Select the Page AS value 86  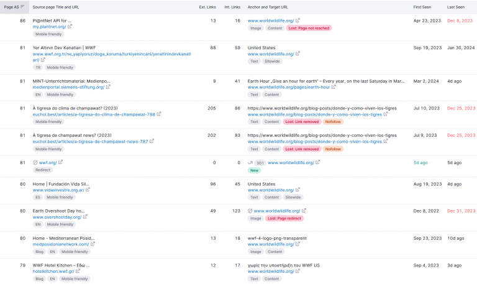tap(22, 21)
